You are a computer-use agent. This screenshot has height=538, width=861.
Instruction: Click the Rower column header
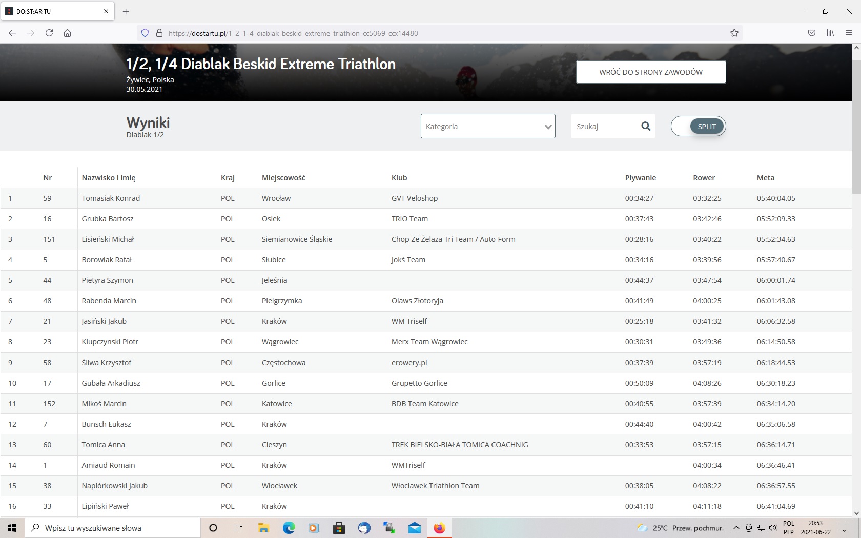[x=704, y=178]
